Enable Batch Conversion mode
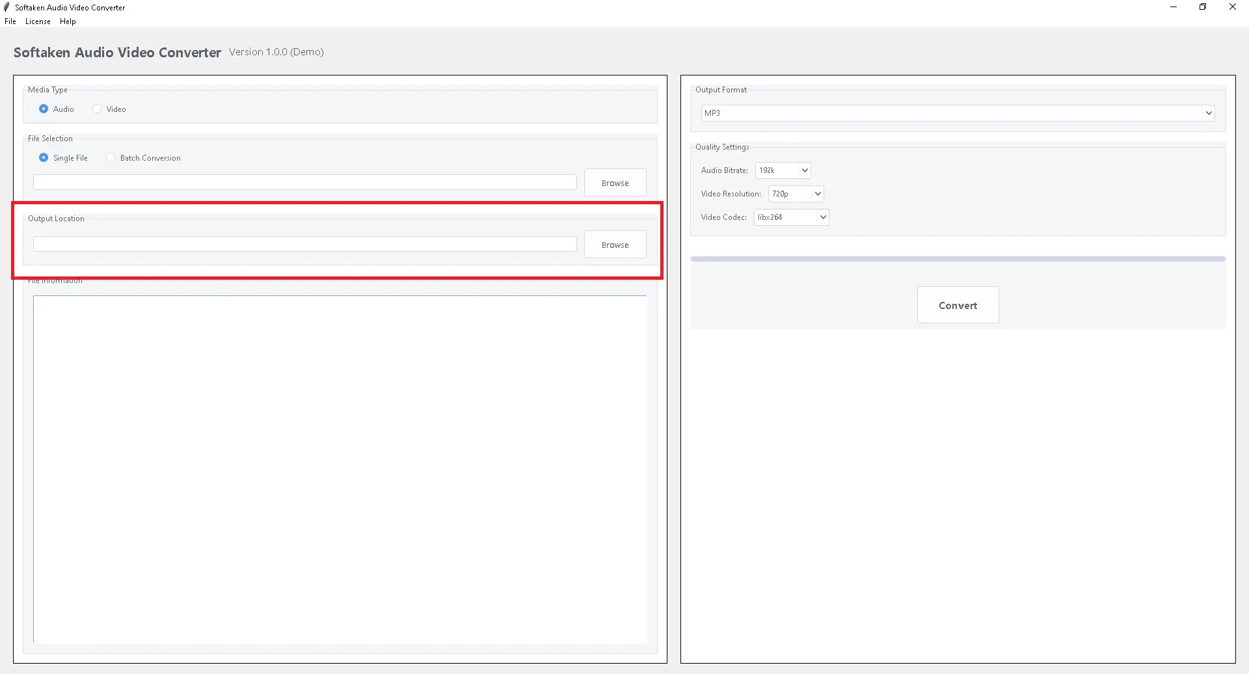 pyautogui.click(x=111, y=158)
